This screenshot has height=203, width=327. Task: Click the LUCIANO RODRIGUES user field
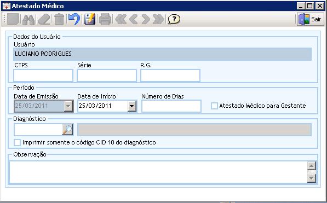point(162,54)
